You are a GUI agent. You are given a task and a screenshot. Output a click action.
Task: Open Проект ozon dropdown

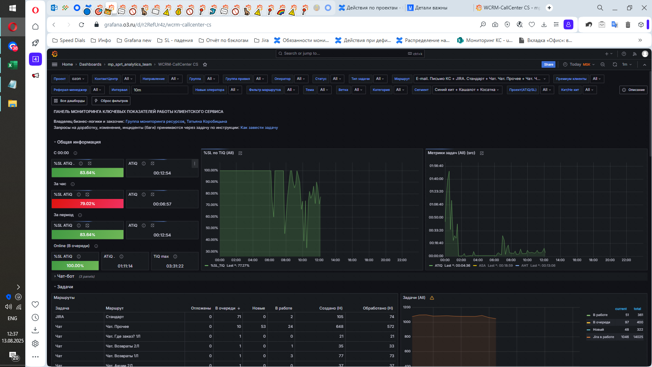(x=78, y=79)
